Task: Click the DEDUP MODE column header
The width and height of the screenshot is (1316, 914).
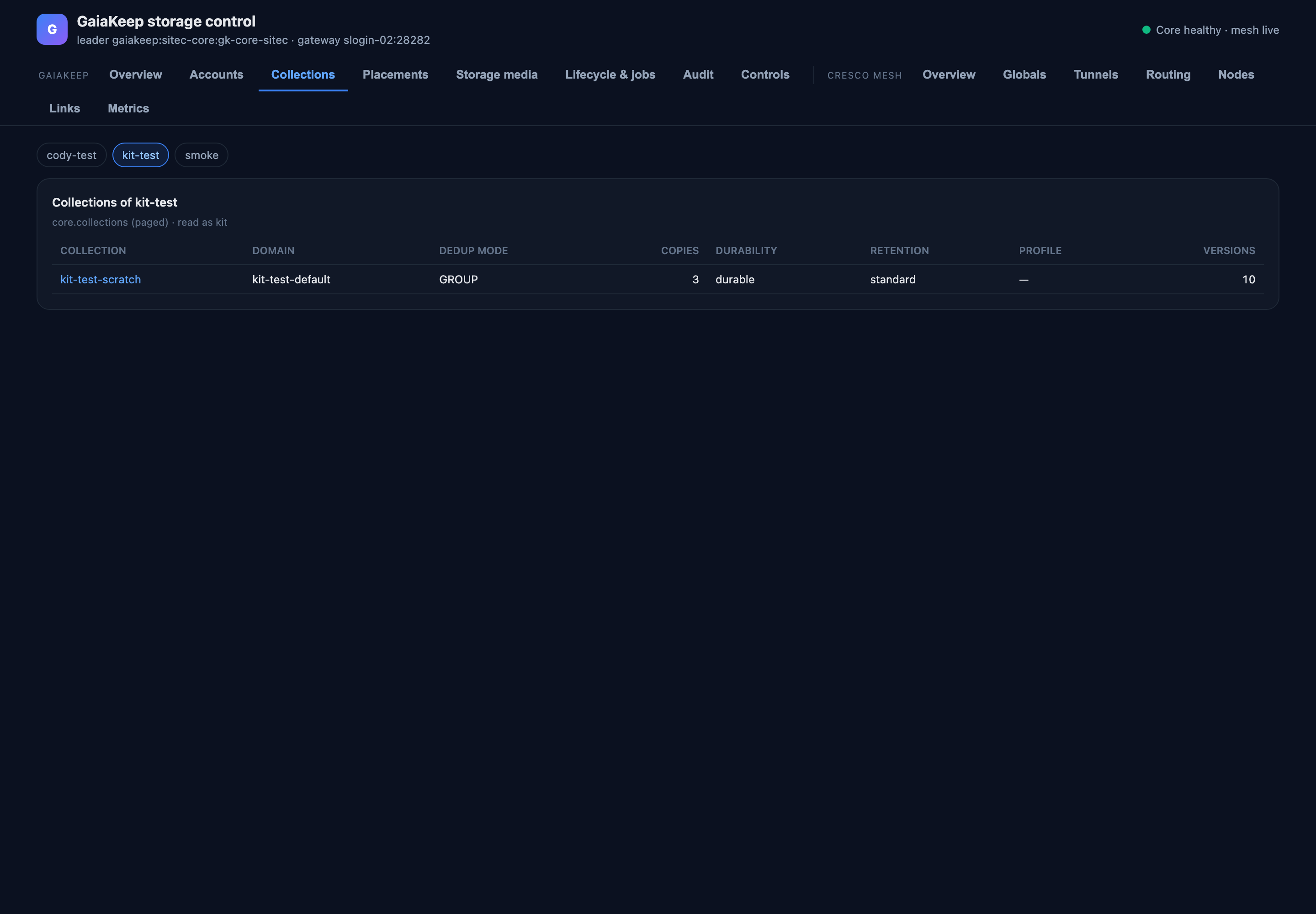Action: (x=473, y=251)
